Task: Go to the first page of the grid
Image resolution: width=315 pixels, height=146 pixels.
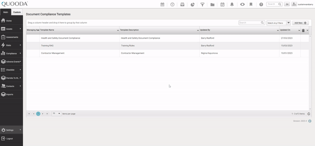Action: coord(29,114)
